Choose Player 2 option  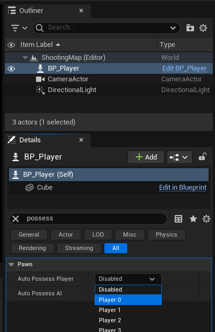[128, 320]
